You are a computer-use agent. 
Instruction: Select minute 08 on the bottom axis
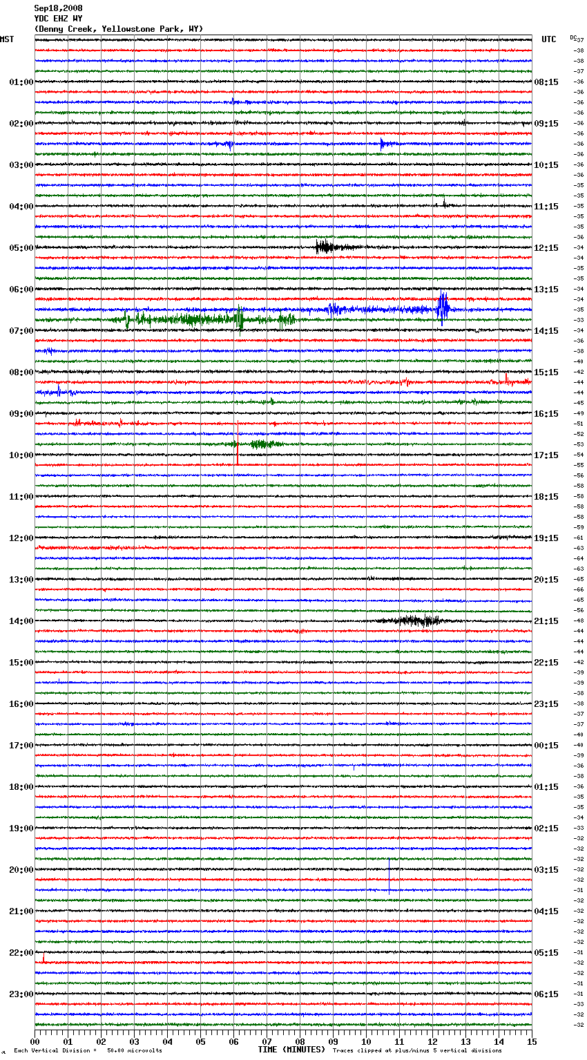pyautogui.click(x=300, y=1041)
